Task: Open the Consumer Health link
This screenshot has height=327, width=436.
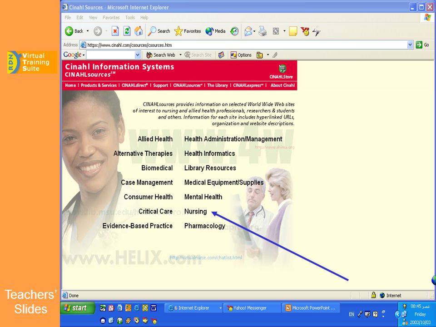Action: pos(148,197)
